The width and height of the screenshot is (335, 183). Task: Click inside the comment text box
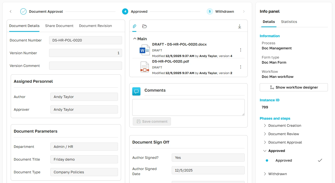point(188,107)
